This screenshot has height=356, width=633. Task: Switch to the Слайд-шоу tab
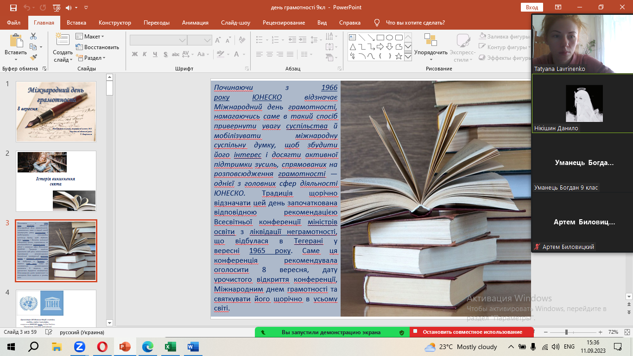[x=235, y=23]
